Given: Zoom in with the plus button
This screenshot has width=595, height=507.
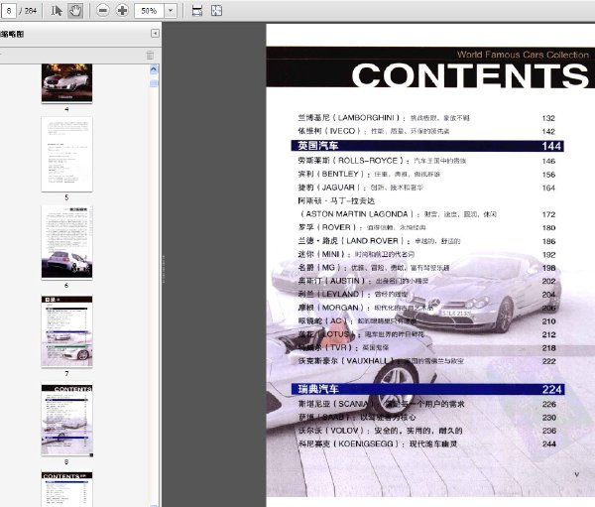Looking at the screenshot, I should point(122,10).
